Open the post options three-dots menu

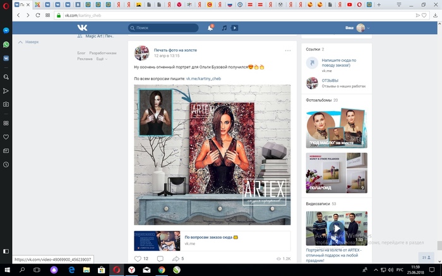pyautogui.click(x=288, y=51)
